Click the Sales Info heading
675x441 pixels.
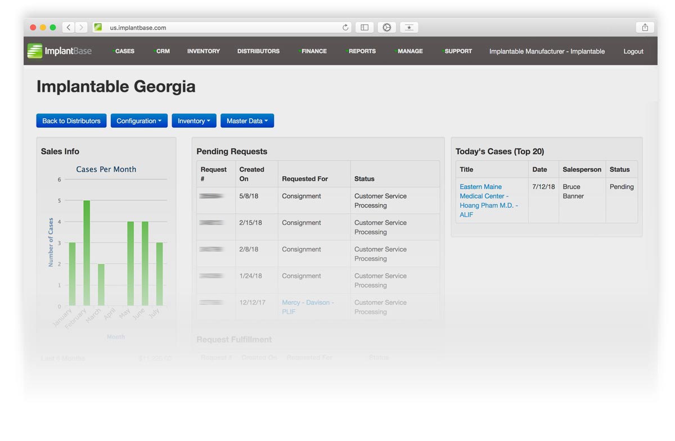coord(60,151)
